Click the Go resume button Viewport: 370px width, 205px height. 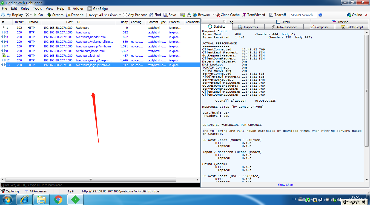click(x=38, y=15)
